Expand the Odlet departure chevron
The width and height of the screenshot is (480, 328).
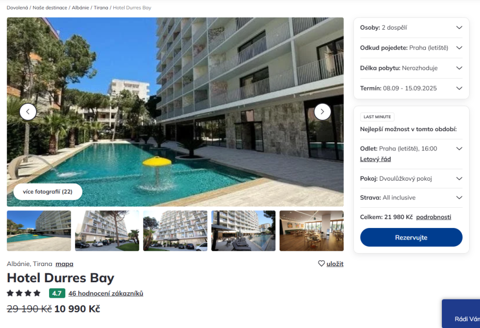coord(459,149)
